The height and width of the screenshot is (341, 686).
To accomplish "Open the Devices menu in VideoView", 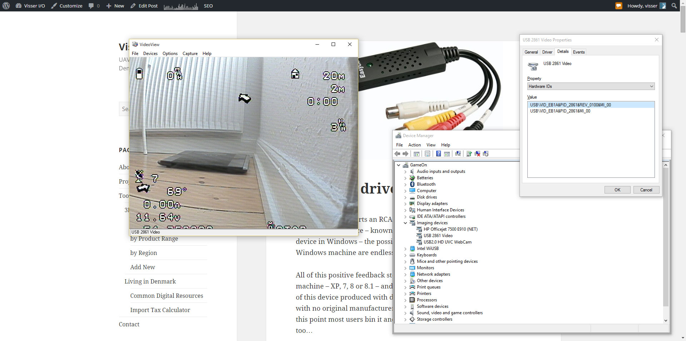I will pos(150,54).
